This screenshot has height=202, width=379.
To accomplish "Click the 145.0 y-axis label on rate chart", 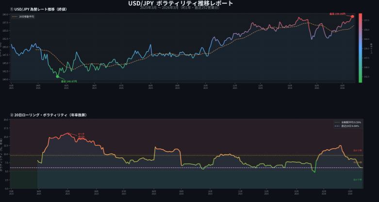I will tap(6, 63).
